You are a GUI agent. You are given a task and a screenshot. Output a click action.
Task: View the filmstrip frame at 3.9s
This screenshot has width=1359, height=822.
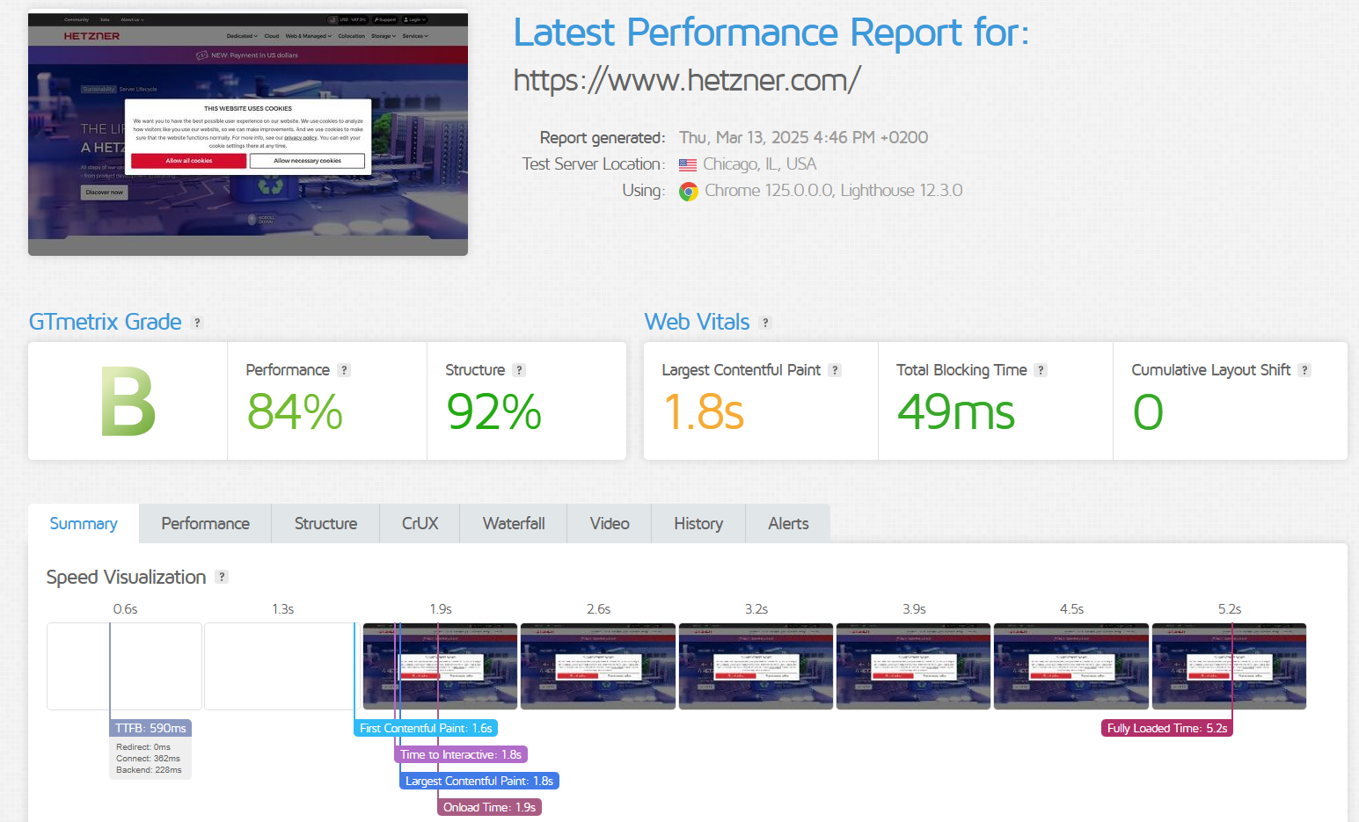point(913,666)
